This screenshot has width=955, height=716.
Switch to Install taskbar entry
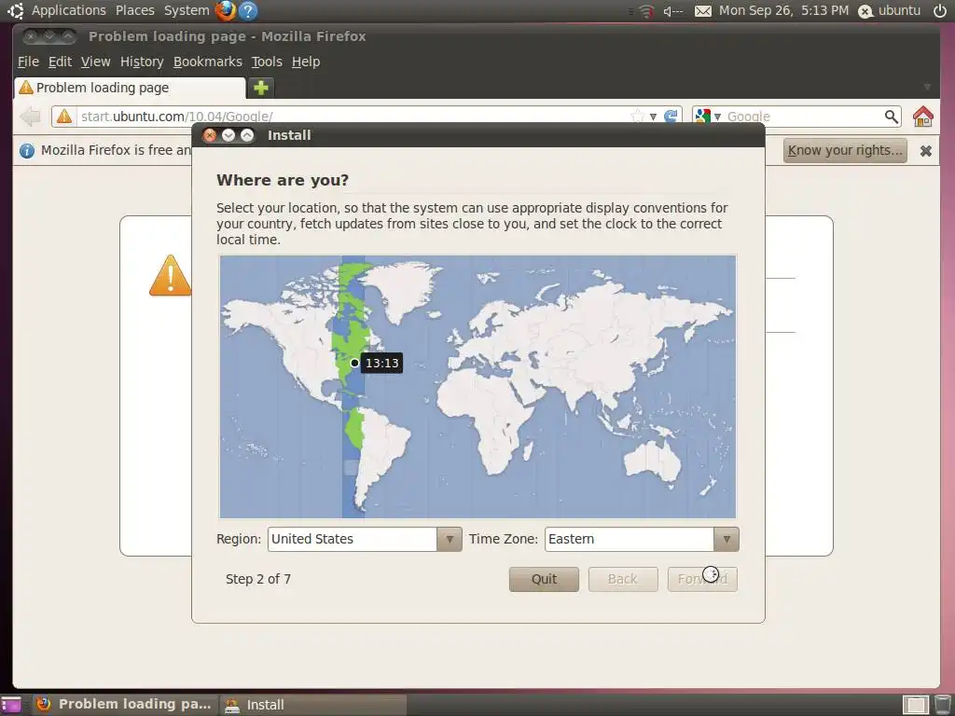(x=312, y=705)
